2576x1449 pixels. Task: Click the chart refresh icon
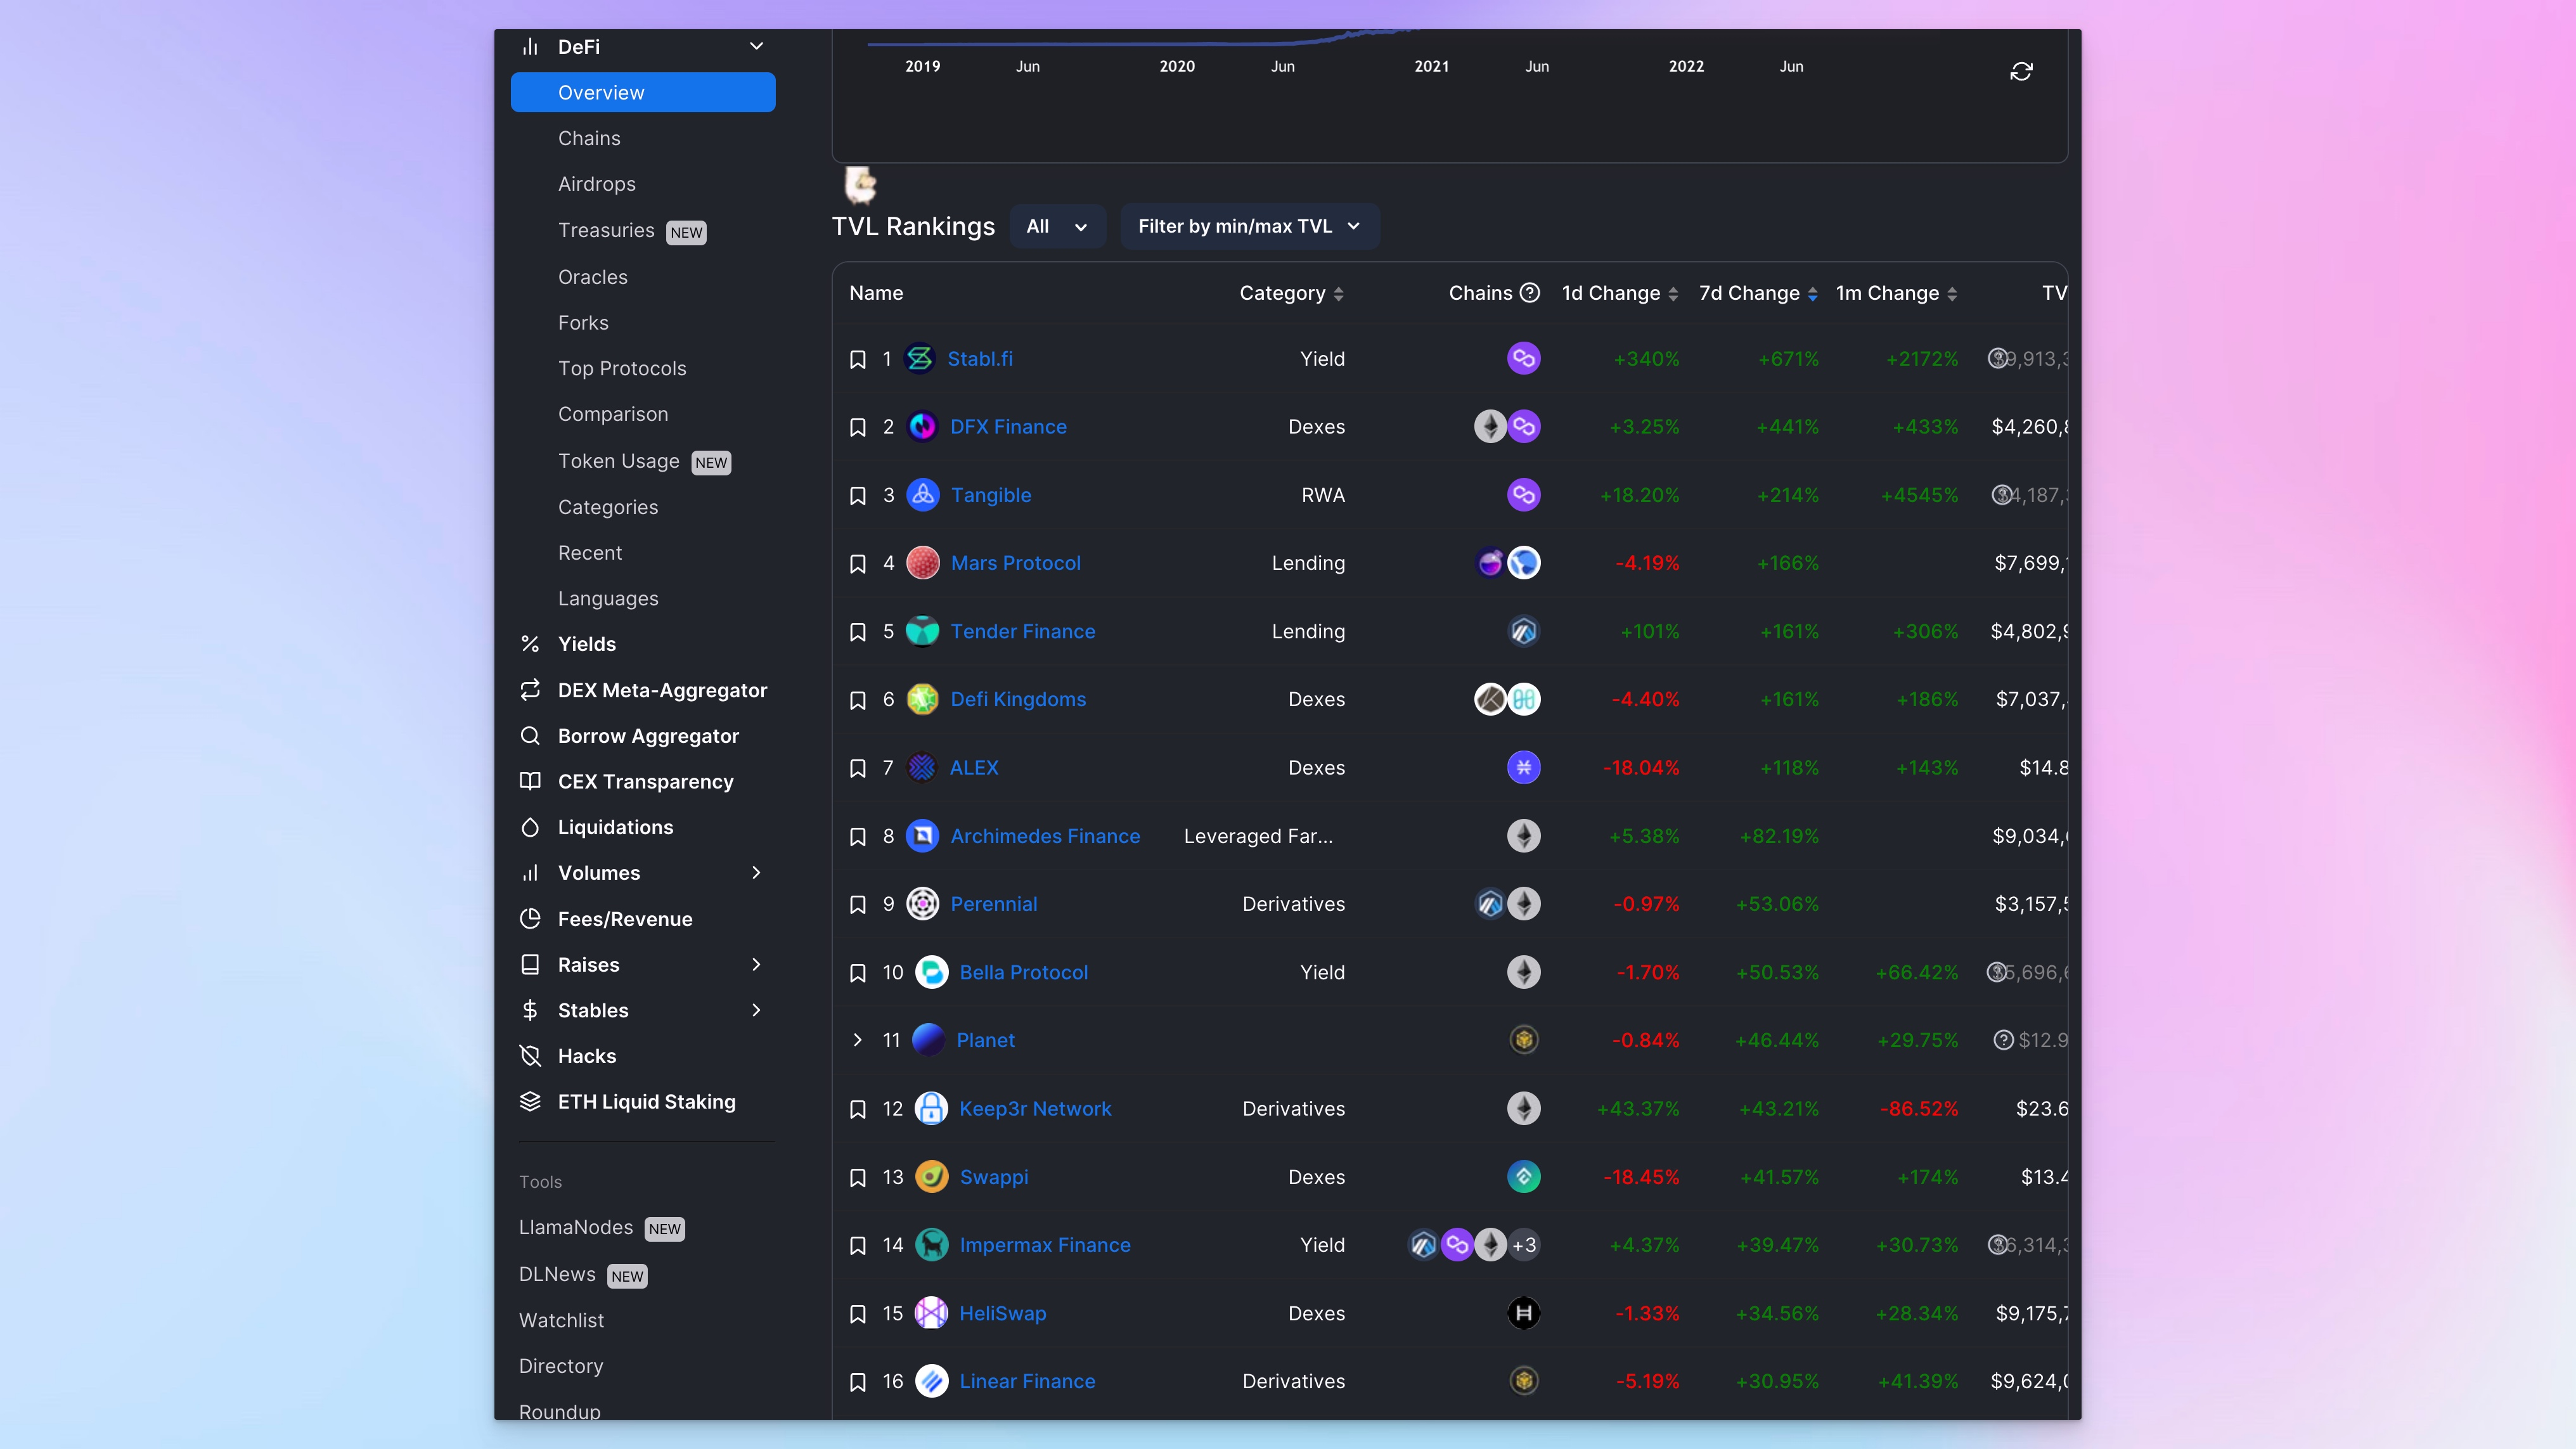coord(2021,71)
